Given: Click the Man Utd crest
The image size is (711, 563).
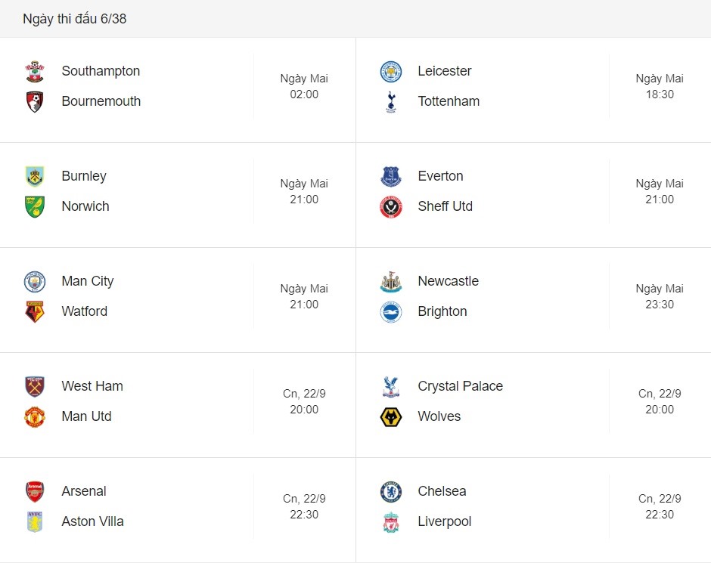Looking at the screenshot, I should 35,416.
